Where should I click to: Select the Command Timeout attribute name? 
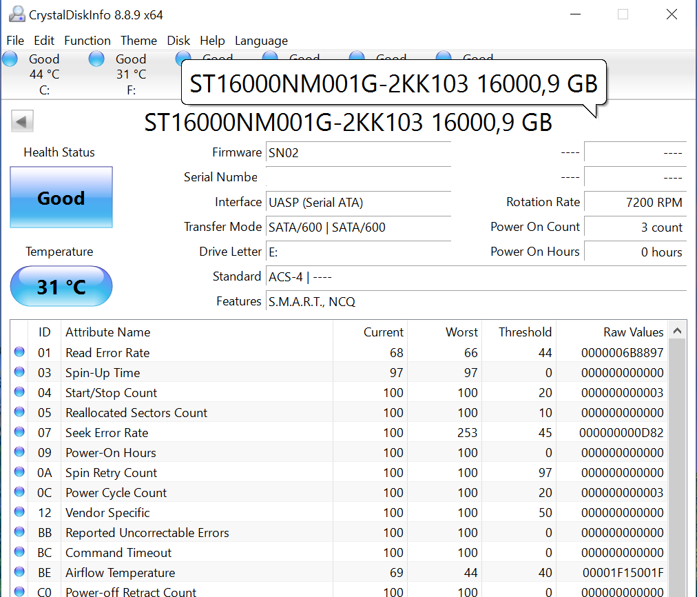click(x=118, y=553)
